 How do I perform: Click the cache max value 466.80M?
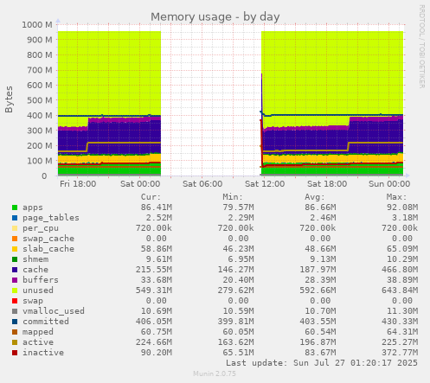click(x=400, y=270)
